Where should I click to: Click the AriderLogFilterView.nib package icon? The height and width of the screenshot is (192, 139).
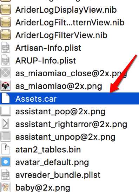click(x=6, y=35)
